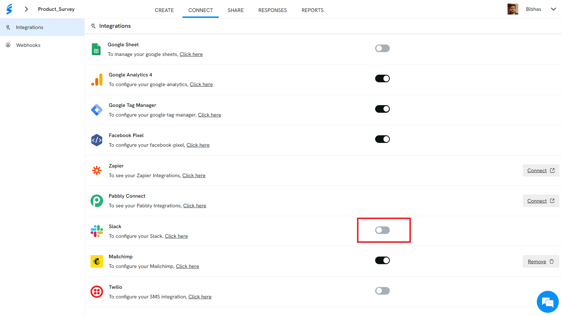This screenshot has height=316, width=562.
Task: Click the Pabbly Connect icon
Action: pyautogui.click(x=97, y=201)
